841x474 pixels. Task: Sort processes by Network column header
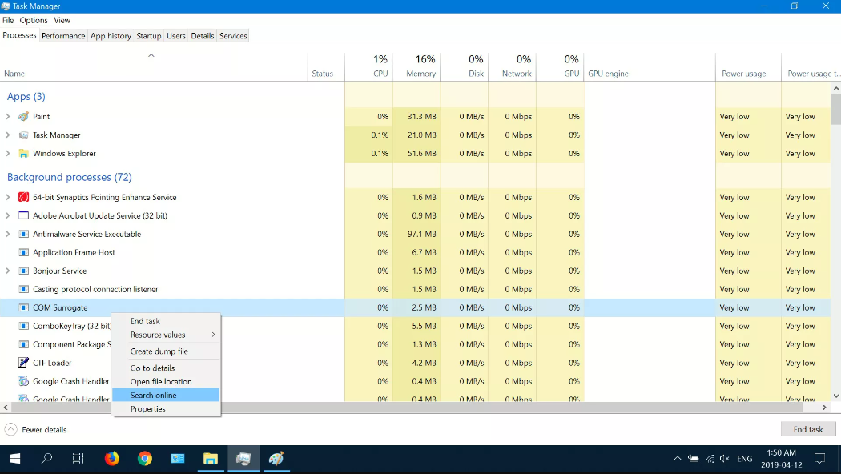click(x=513, y=66)
